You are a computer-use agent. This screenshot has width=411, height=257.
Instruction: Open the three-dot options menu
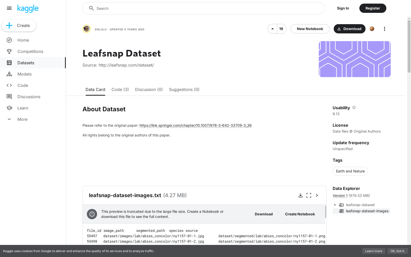(x=385, y=29)
